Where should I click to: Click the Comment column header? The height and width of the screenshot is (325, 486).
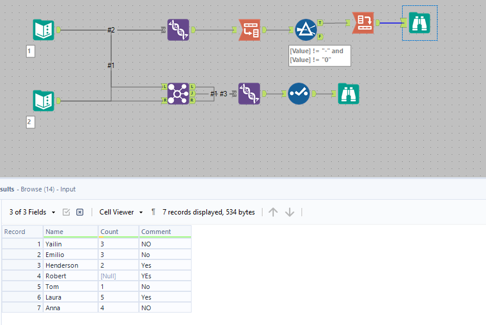pyautogui.click(x=165, y=232)
